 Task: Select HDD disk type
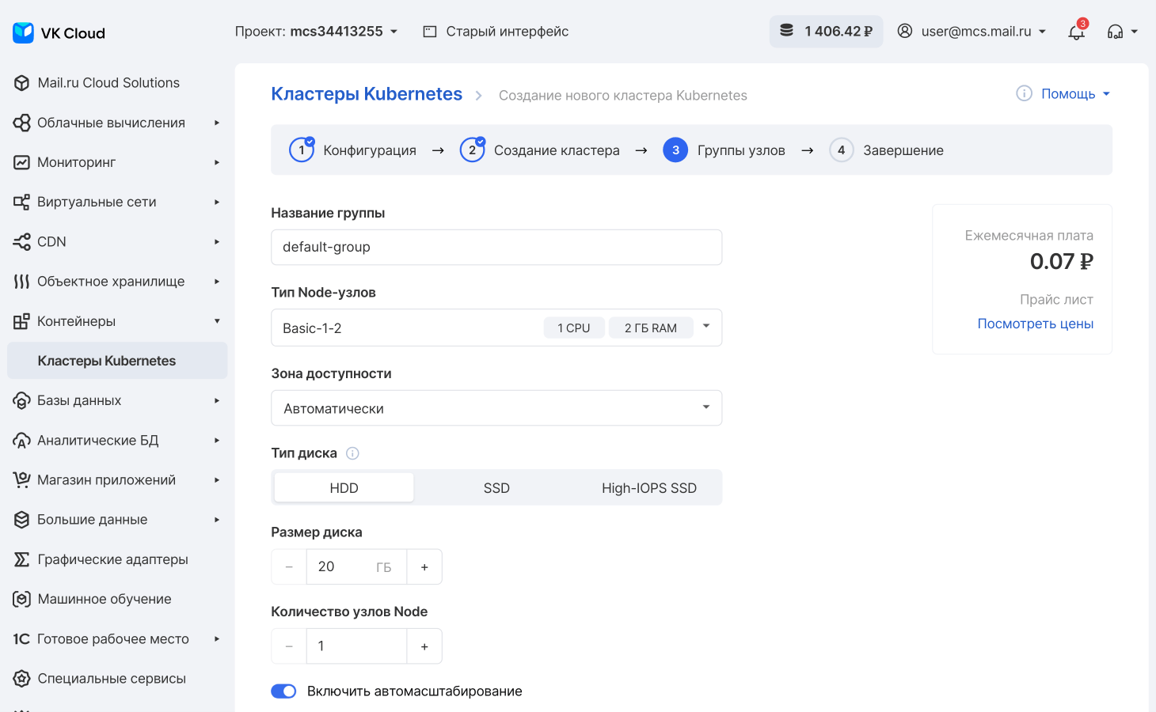pos(344,488)
